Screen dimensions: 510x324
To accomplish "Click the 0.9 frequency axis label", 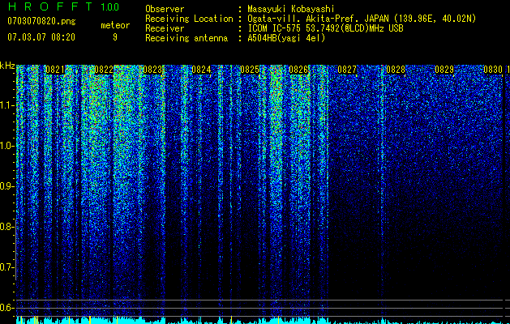I will pyautogui.click(x=6, y=186).
